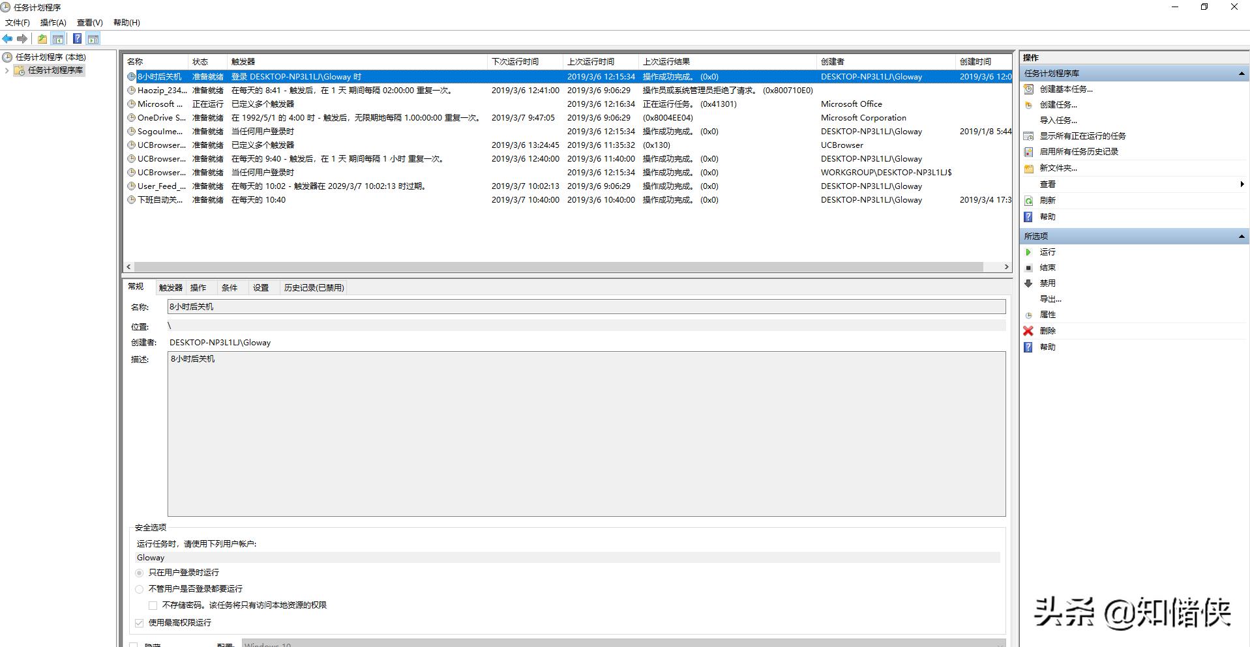Collapse the 所选项 section in actions pane
Viewport: 1250px width, 647px height.
[x=1241, y=237]
